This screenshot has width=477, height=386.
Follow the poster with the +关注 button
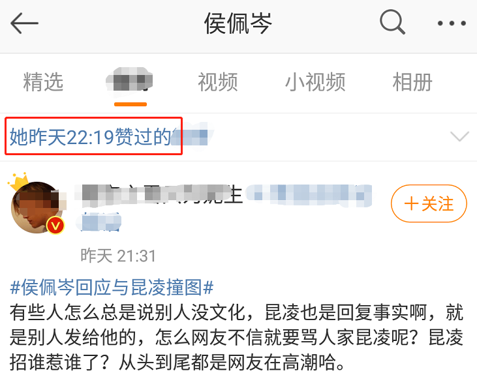(x=429, y=203)
